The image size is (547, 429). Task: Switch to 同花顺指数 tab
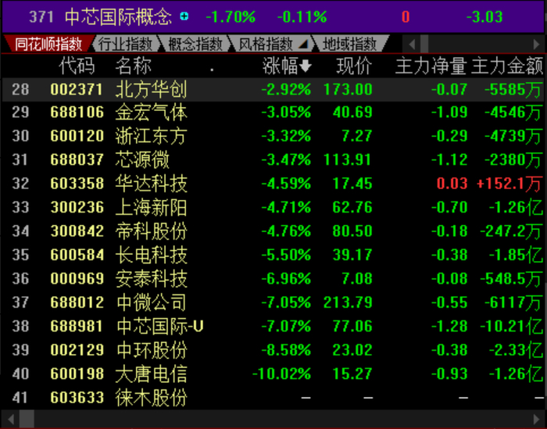[48, 44]
